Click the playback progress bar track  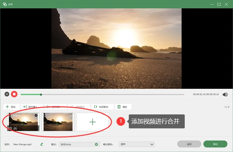(103, 94)
